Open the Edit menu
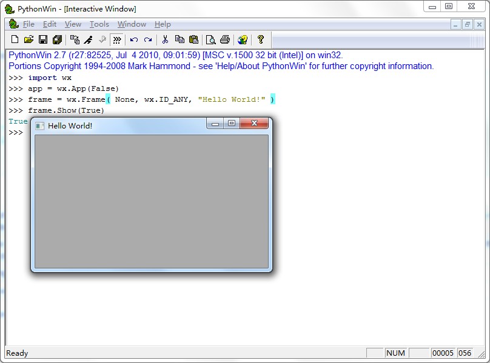The image size is (490, 363). point(49,24)
